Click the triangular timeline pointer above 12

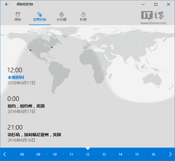(88, 149)
